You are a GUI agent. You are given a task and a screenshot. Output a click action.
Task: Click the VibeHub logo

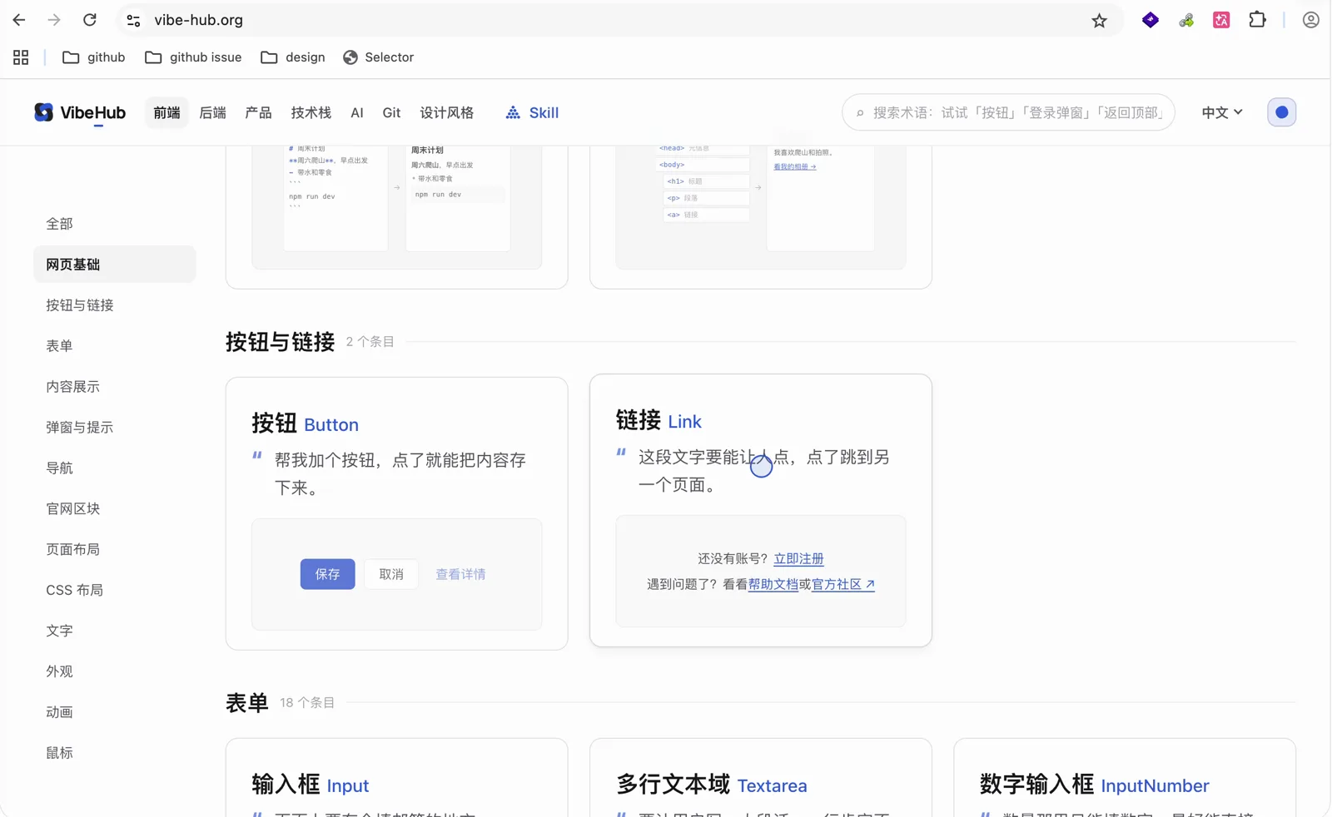pos(80,112)
